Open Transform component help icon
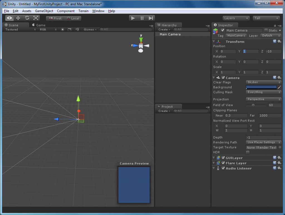 tap(274, 42)
